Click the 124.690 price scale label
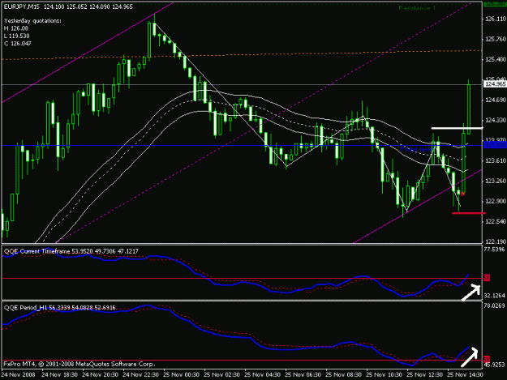The width and height of the screenshot is (507, 380). [496, 100]
